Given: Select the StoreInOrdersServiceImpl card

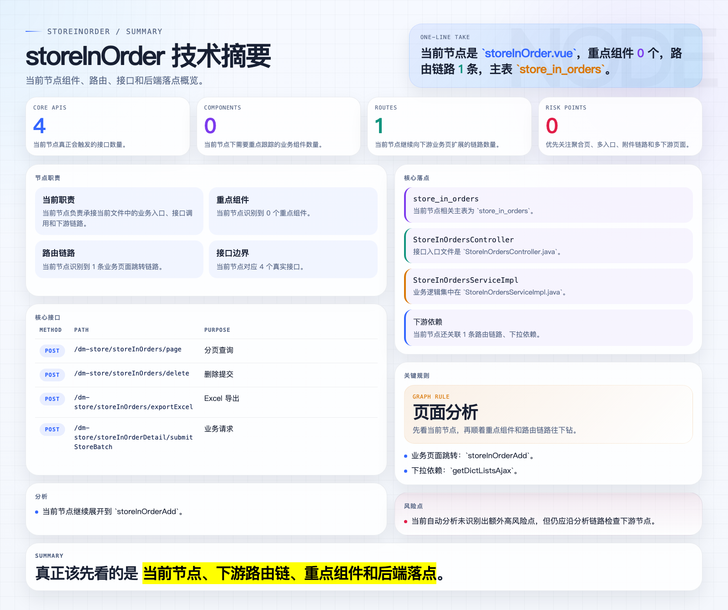Looking at the screenshot, I should tap(548, 286).
